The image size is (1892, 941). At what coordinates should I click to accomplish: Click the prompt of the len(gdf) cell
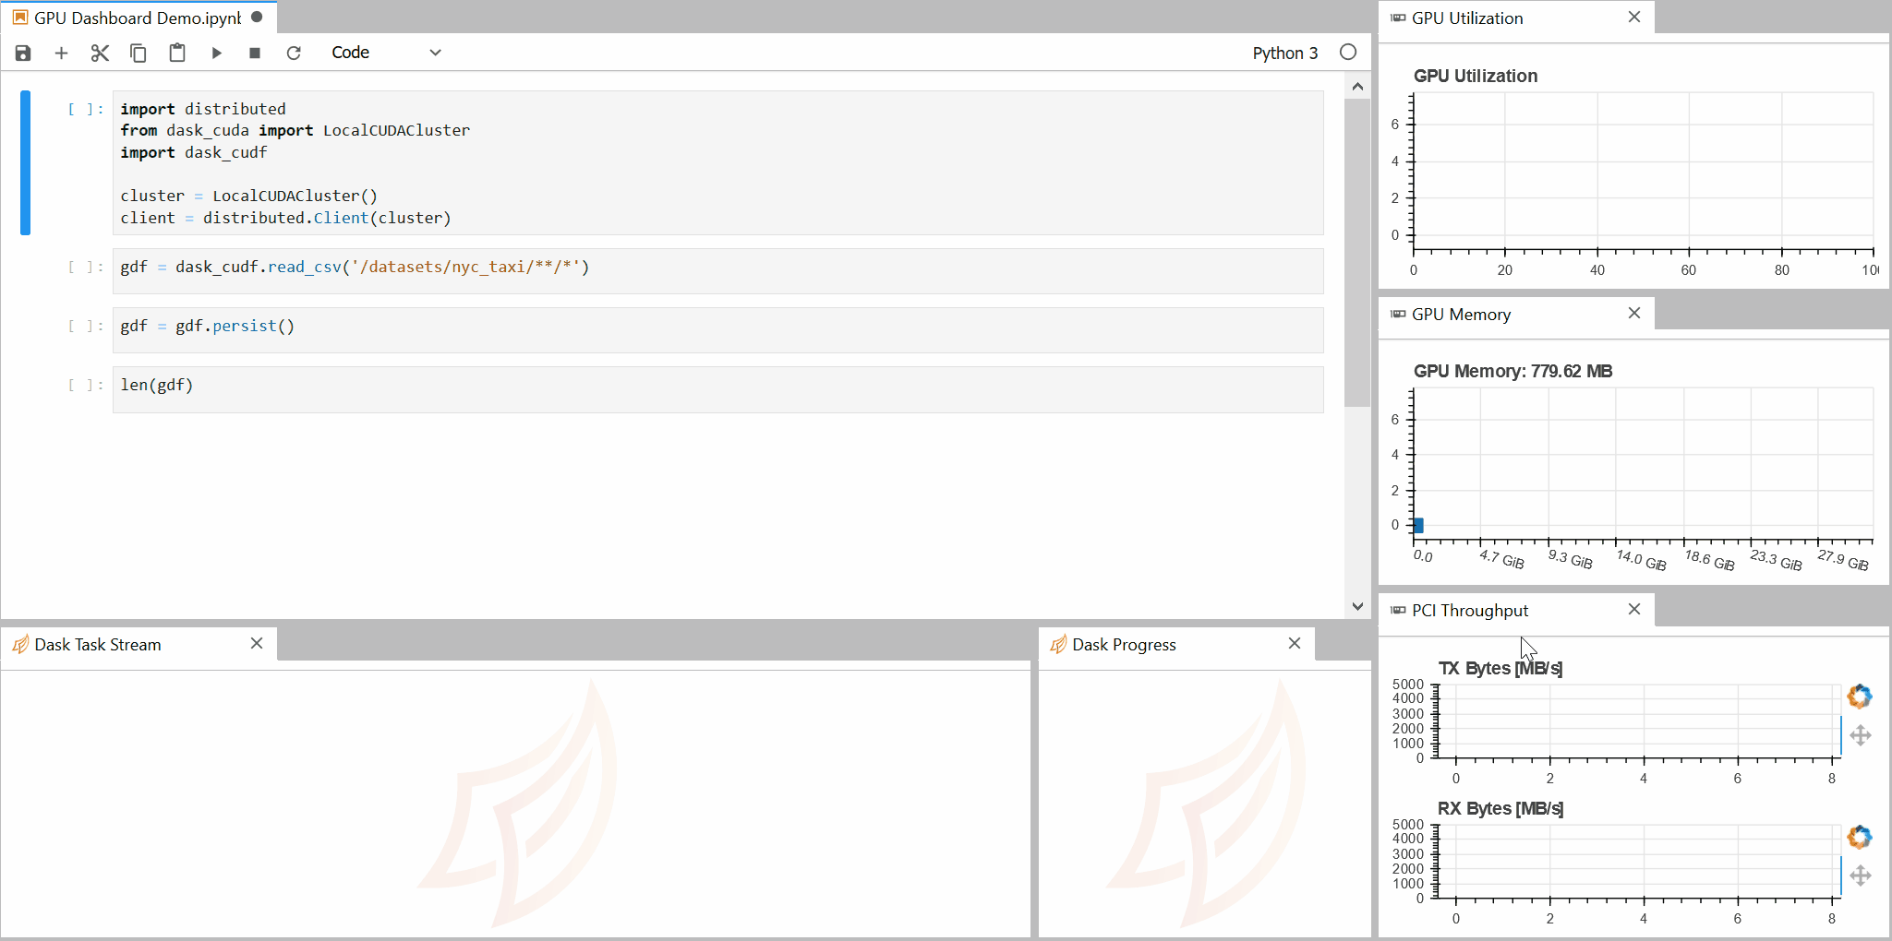[85, 386]
